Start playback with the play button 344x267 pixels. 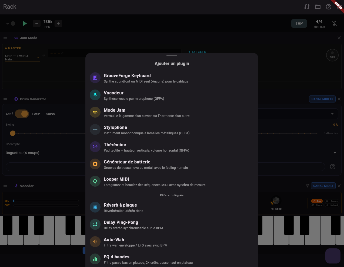pyautogui.click(x=25, y=23)
